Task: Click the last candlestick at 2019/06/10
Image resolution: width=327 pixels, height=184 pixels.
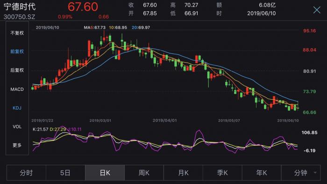Action: (298, 108)
